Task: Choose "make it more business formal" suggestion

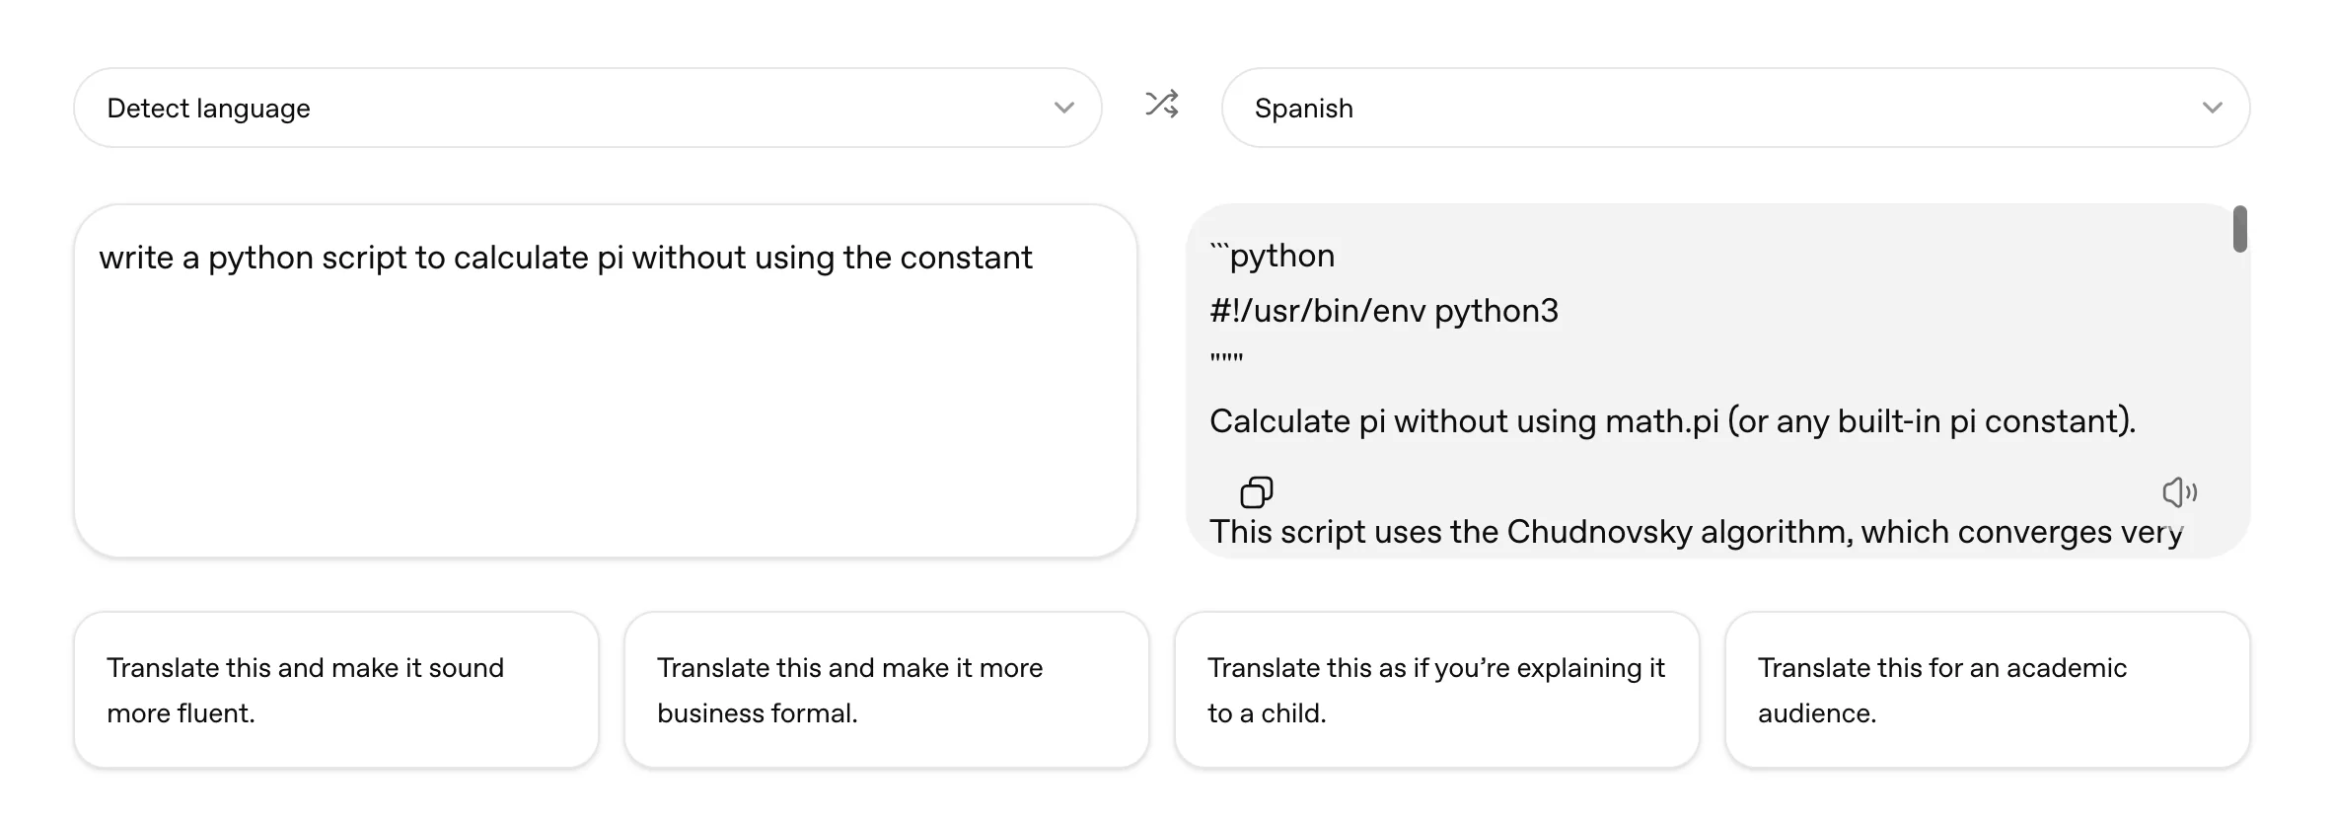Action: [x=886, y=690]
